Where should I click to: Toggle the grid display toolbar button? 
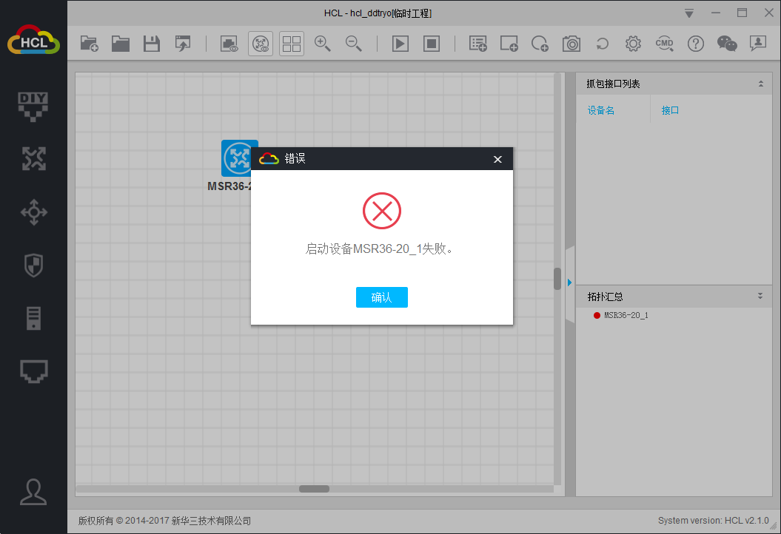tap(292, 44)
